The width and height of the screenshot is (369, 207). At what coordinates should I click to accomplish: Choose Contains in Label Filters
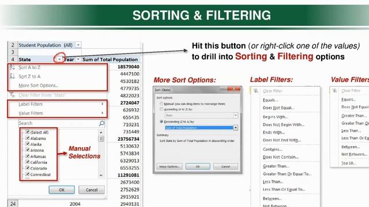pos(273,149)
